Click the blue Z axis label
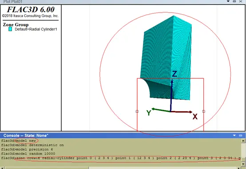The image size is (246, 169). (175, 74)
